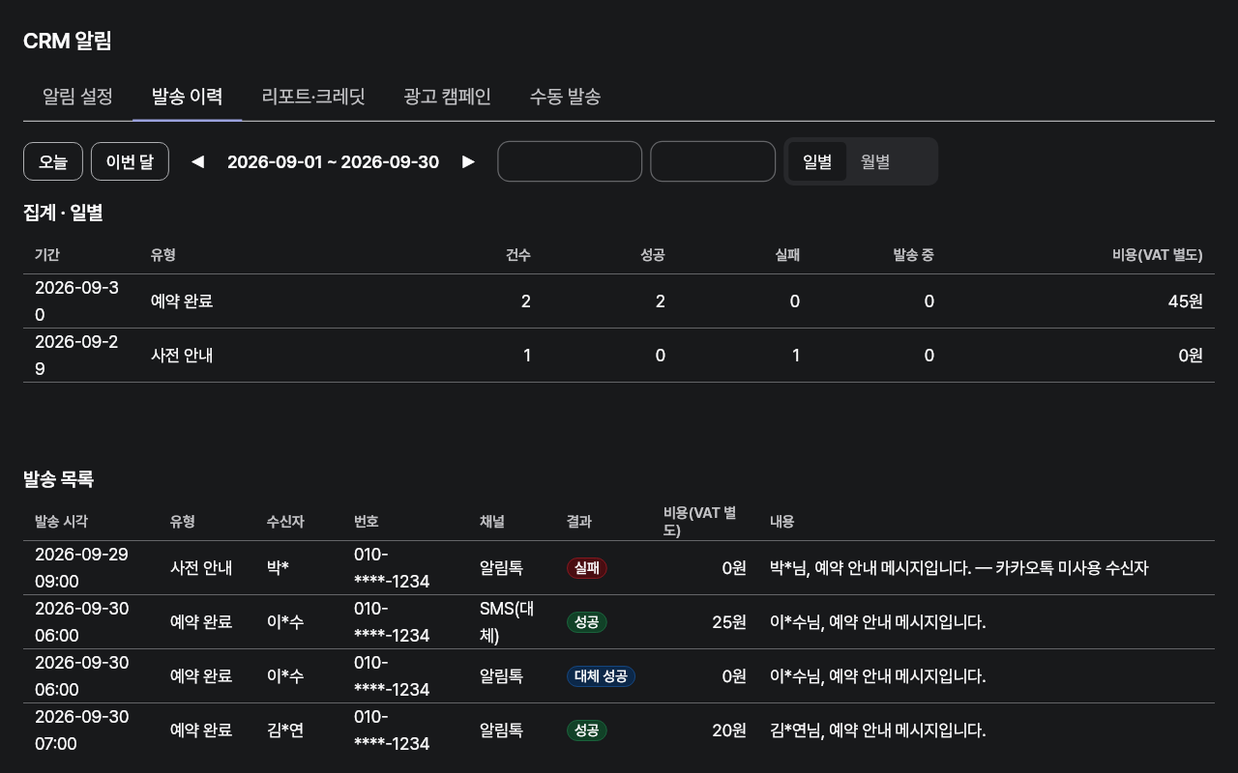Screen dimensions: 1238x773
Task: Click the 45원 cost in the summary table
Action: (x=1185, y=301)
